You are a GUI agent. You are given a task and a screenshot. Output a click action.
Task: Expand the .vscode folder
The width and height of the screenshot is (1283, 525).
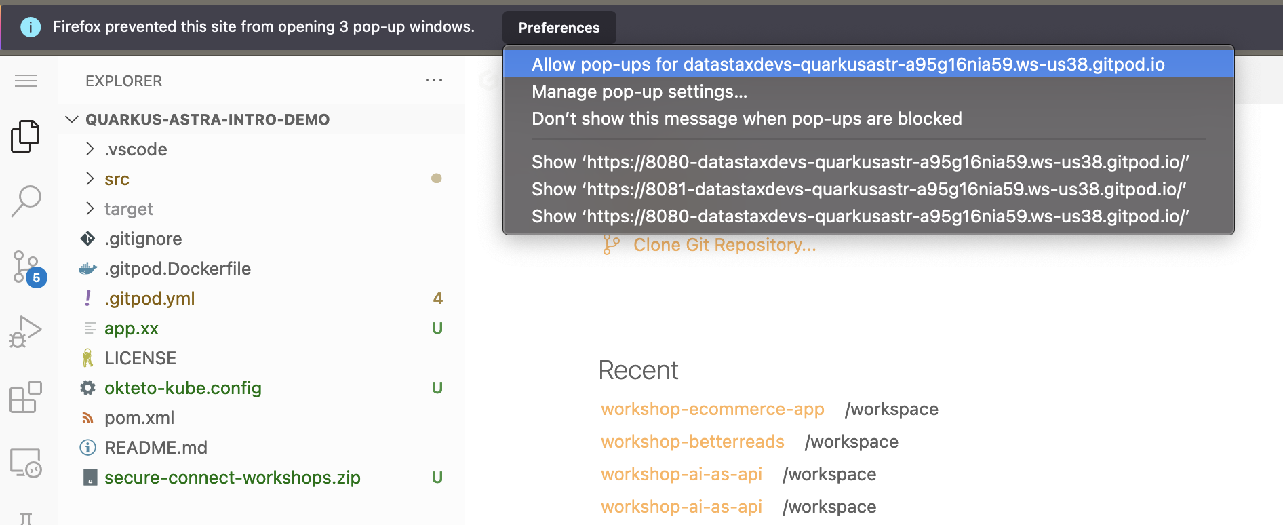click(x=90, y=149)
